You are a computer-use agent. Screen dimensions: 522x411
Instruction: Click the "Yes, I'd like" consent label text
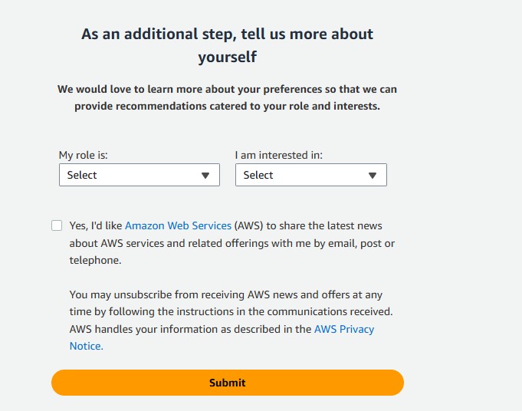point(96,225)
